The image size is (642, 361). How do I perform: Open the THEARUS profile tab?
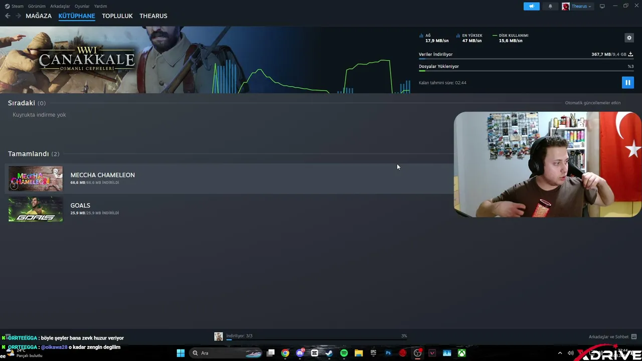pos(153,16)
